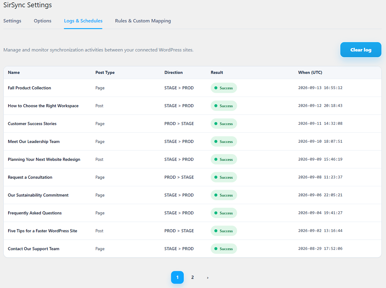
Task: Click STAGE > PROD for Meet Our Leadership Team
Action: pyautogui.click(x=179, y=142)
